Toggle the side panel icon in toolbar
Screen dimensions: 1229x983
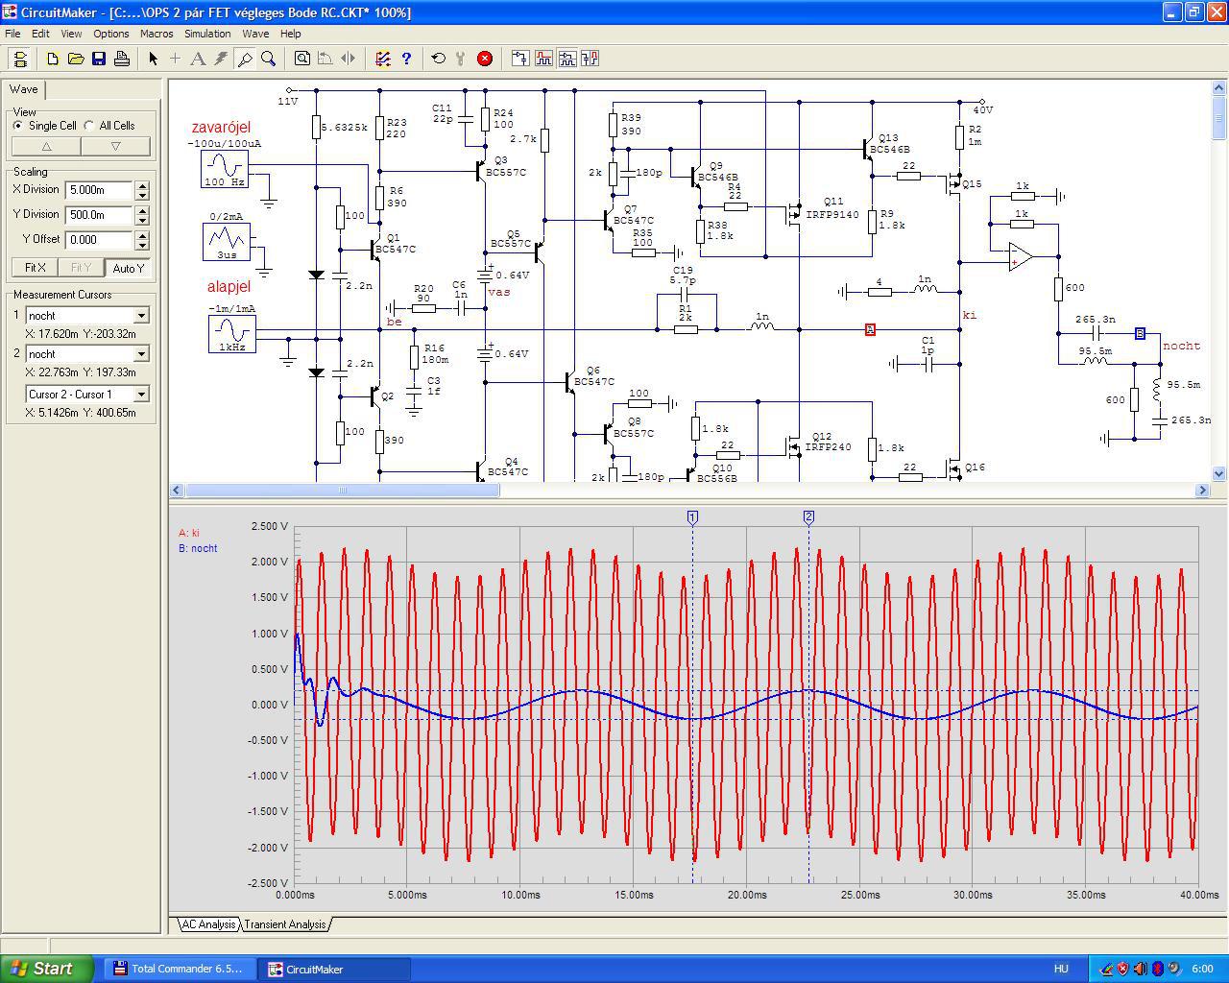coord(20,59)
